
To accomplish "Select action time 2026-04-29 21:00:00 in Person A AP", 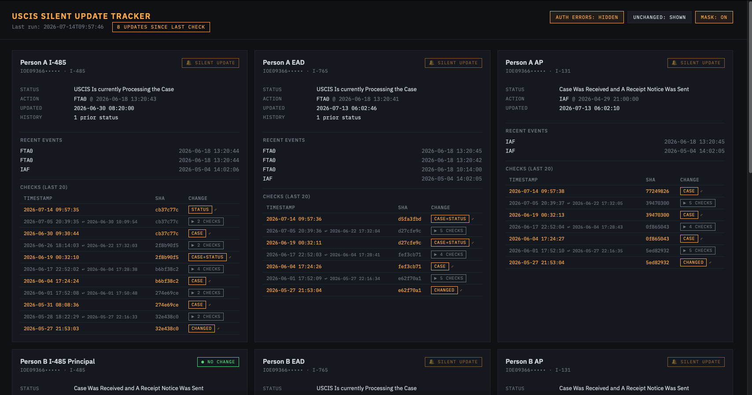I will tap(608, 99).
